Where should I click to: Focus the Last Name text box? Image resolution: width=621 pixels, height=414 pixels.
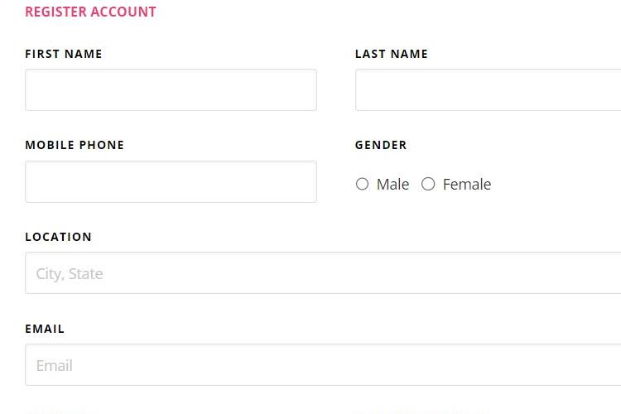pos(488,90)
